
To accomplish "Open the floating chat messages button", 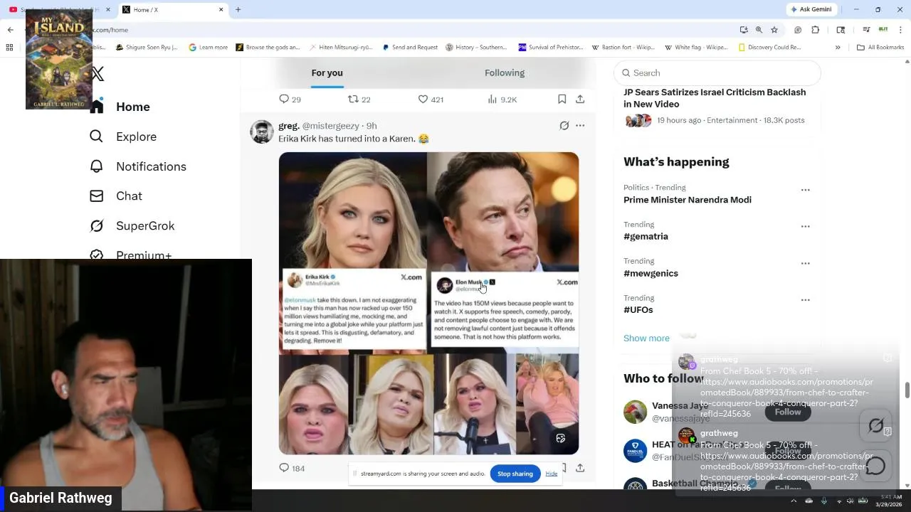I will [x=876, y=466].
